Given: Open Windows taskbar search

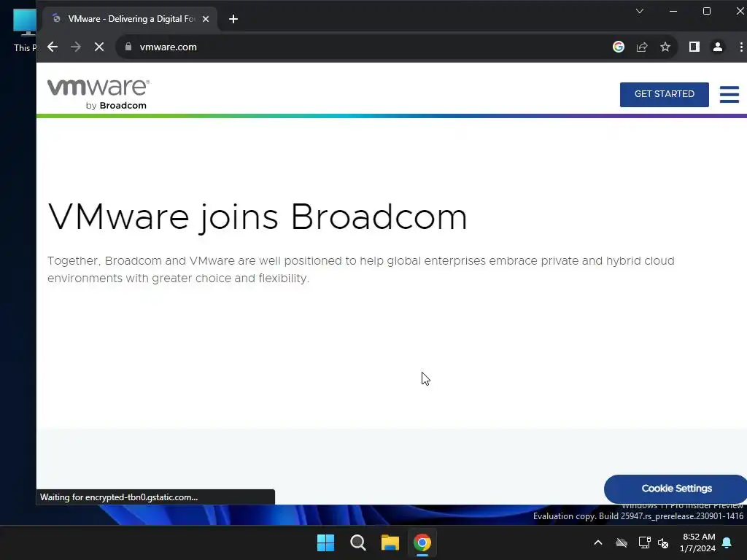Looking at the screenshot, I should click(x=357, y=542).
